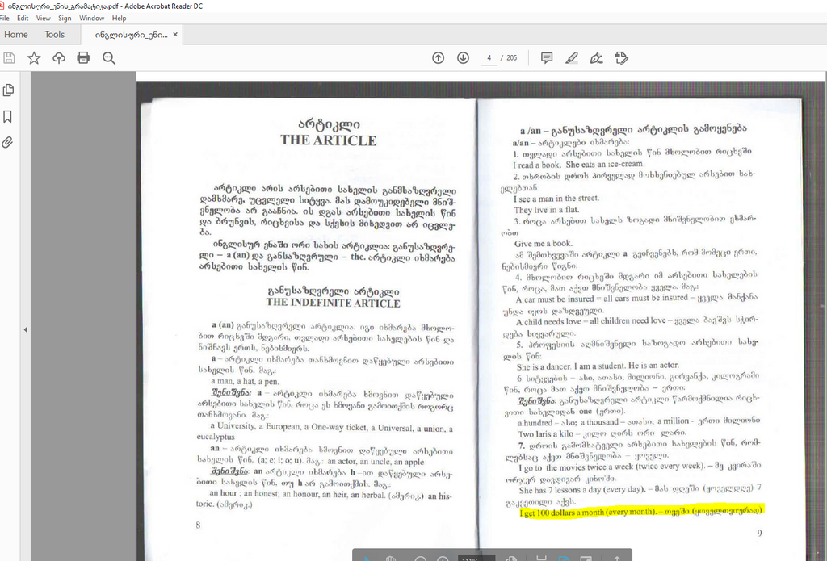The height and width of the screenshot is (561, 827).
Task: Click the heading THE ARTICLE
Action: pyautogui.click(x=328, y=140)
